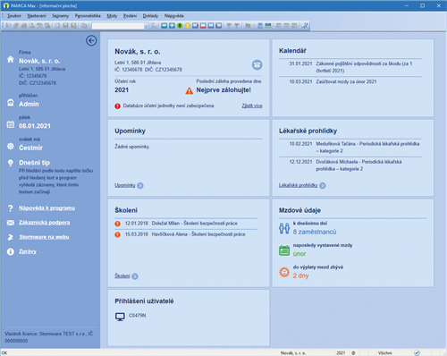The image size is (447, 356).
Task: Select the 31.01.2021 Zákonné pojištění calendar entry
Action: tap(350, 67)
